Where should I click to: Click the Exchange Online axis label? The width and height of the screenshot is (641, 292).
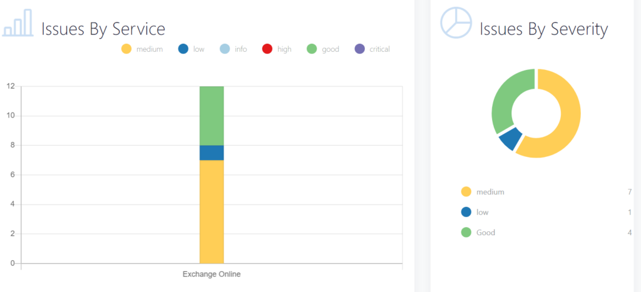tap(212, 274)
